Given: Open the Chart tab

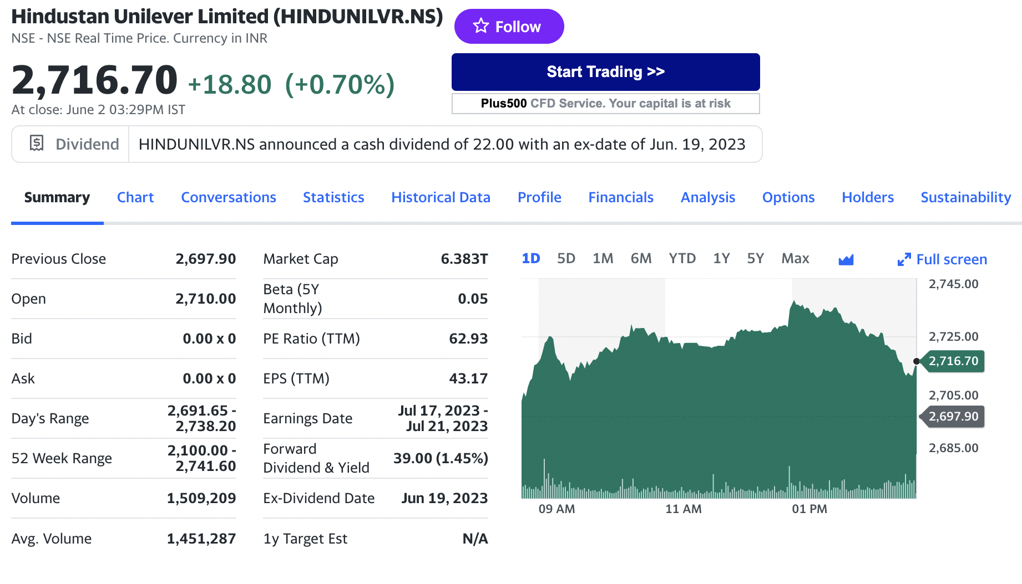Looking at the screenshot, I should [135, 198].
